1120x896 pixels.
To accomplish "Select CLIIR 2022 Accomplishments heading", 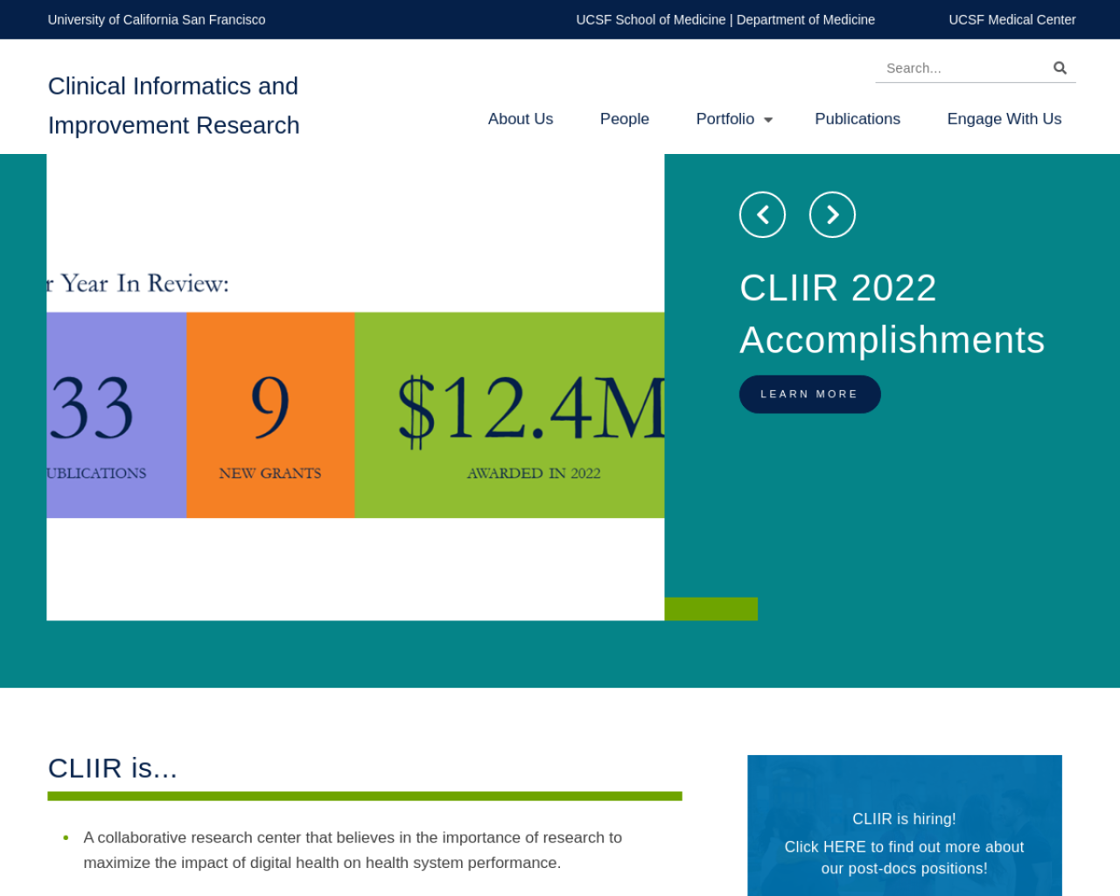I will [x=892, y=314].
